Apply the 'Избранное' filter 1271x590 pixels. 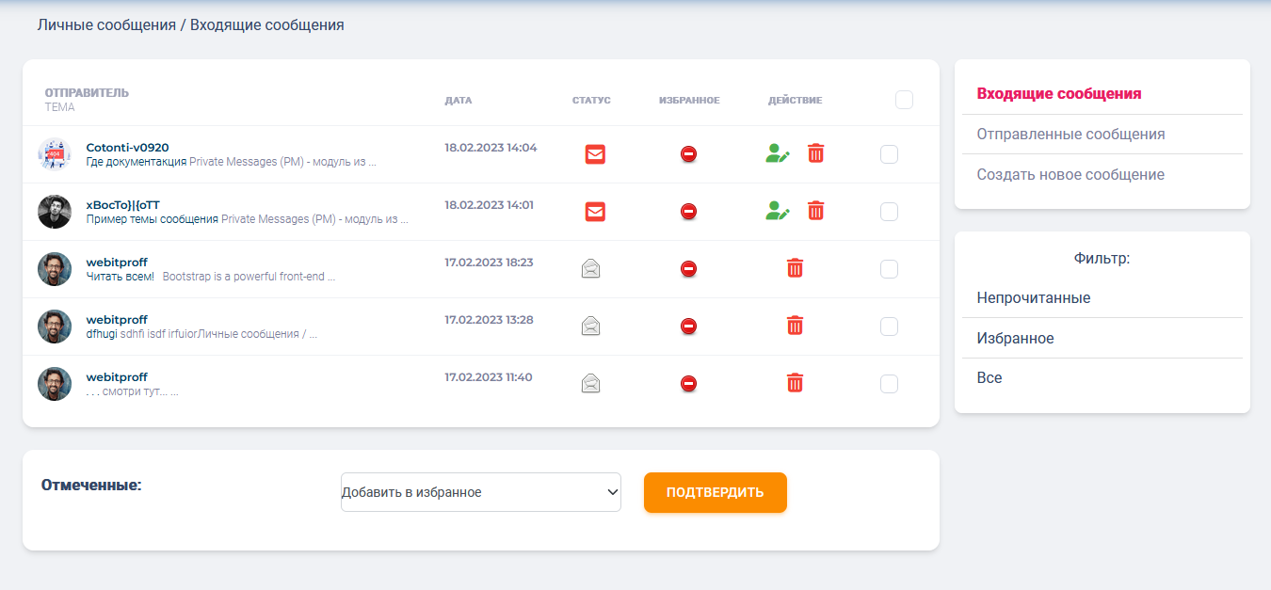(1015, 339)
